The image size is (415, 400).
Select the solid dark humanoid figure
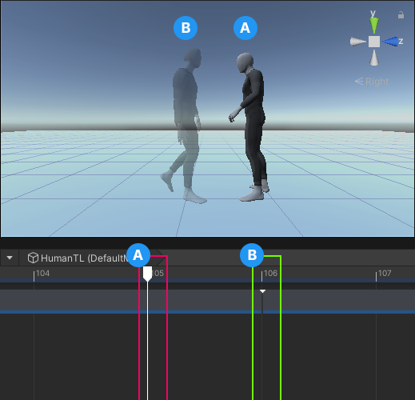pos(252,127)
